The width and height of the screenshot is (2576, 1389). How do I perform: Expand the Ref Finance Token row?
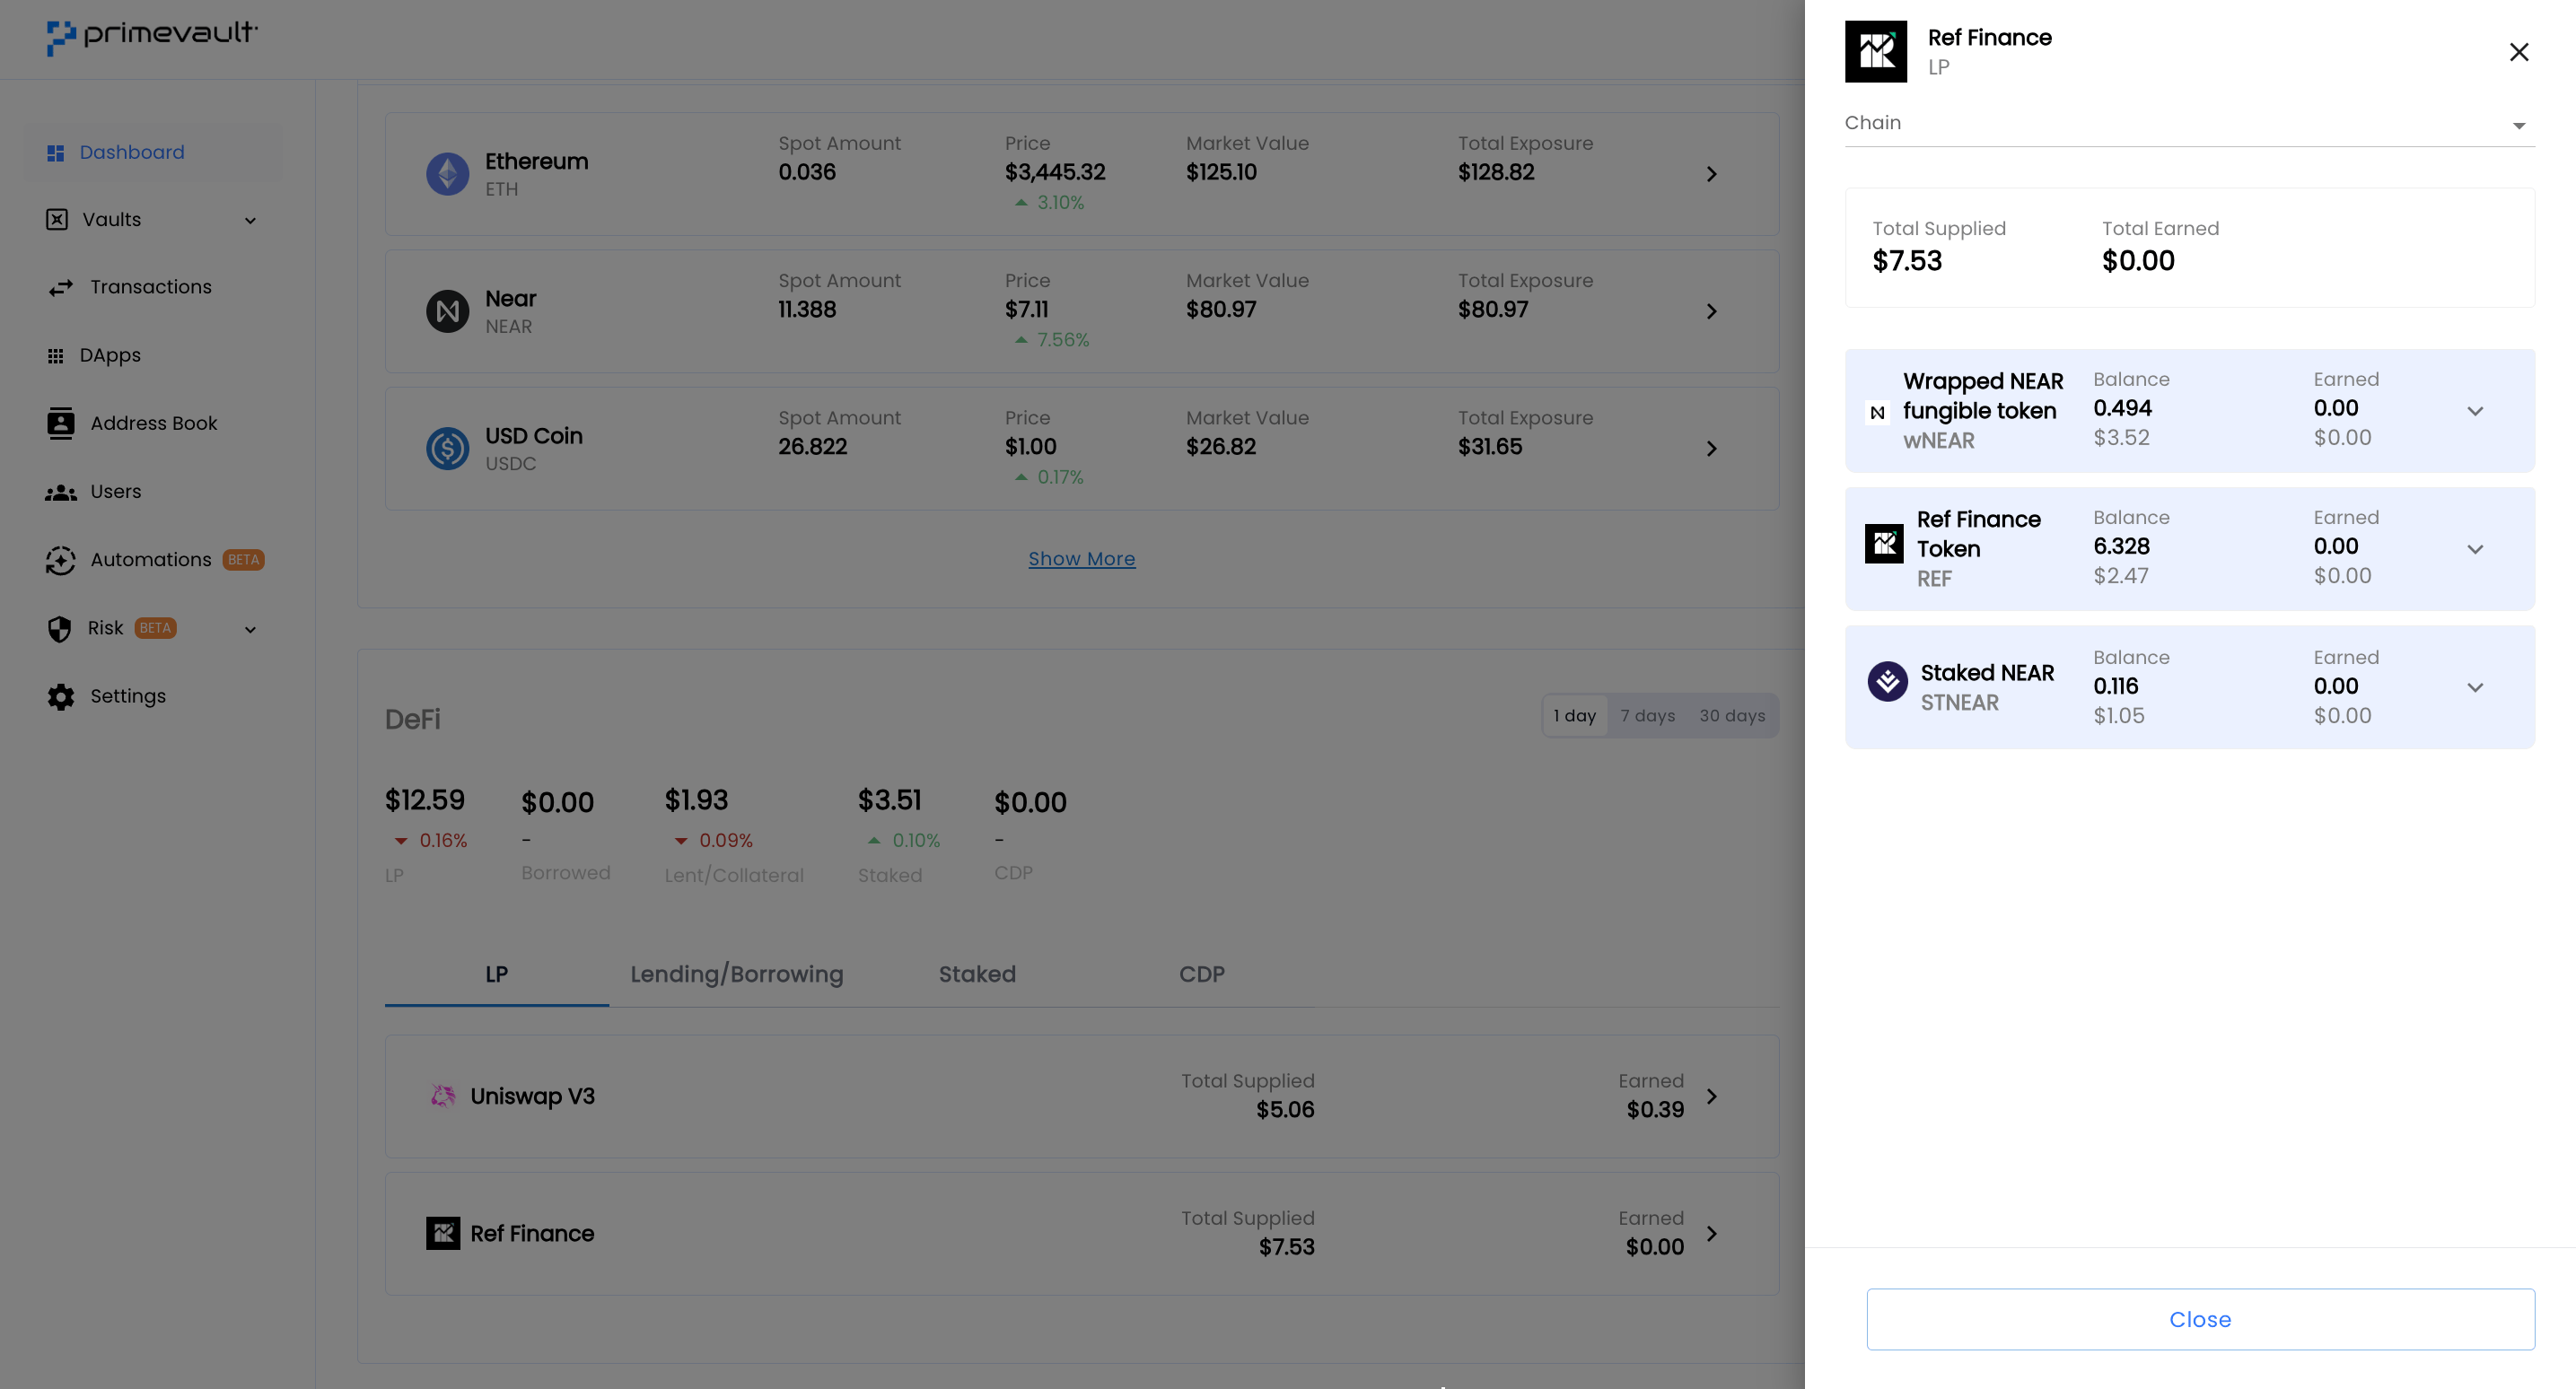[2475, 549]
